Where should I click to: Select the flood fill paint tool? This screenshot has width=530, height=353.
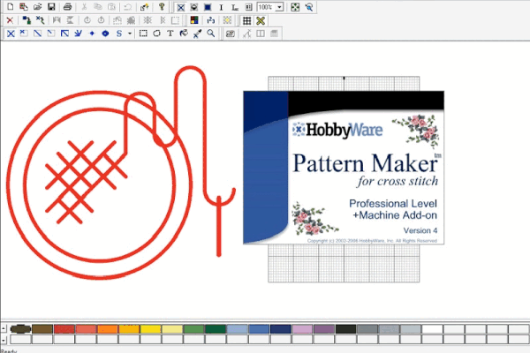pyautogui.click(x=184, y=34)
